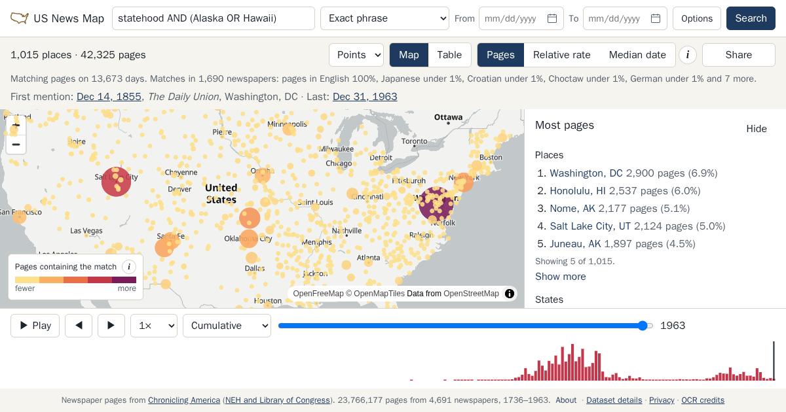Click the map circle near Oklahoma City
Viewport: 786px width, 412px height.
point(249,239)
